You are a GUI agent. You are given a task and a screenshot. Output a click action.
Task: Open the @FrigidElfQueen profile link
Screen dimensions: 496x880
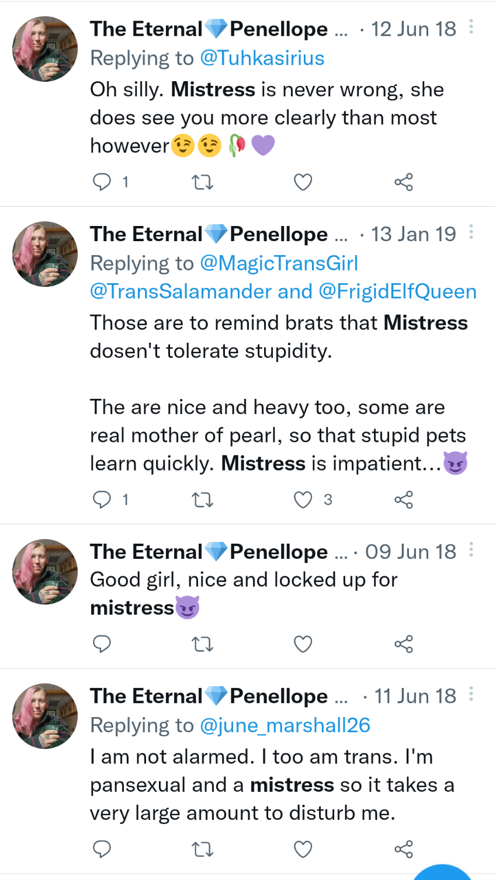(397, 291)
